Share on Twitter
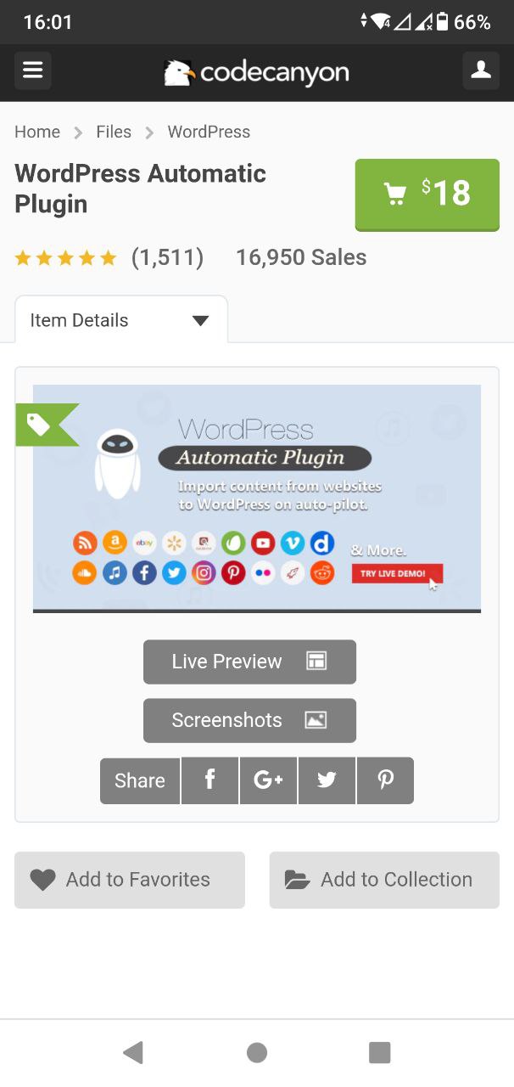This screenshot has width=514, height=1087. 327,780
